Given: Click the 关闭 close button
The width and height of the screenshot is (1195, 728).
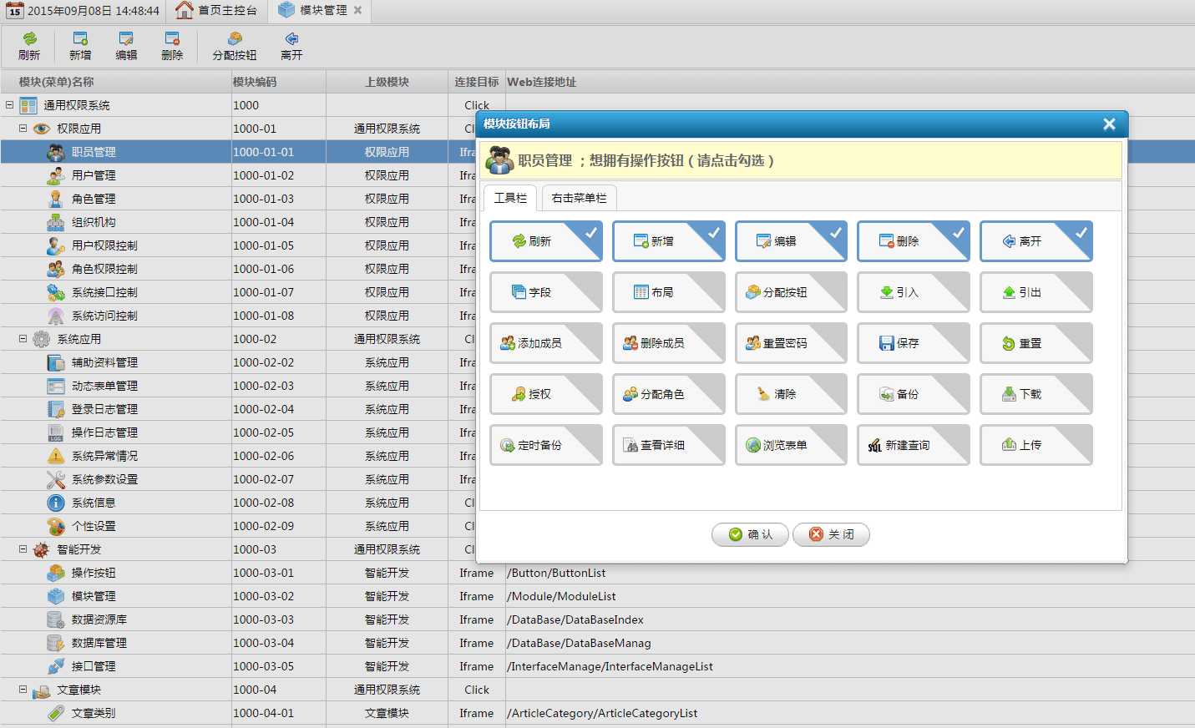Looking at the screenshot, I should 831,534.
